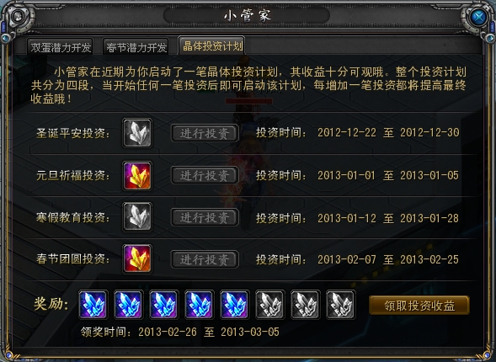Select the golden crystal icon beside 春节团圆投资
The image size is (496, 362).
pyautogui.click(x=137, y=259)
